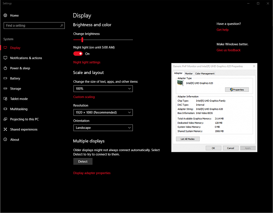Click the 128 MB dedicated memory value
Viewport: 273px width, 213px height.
219,123
